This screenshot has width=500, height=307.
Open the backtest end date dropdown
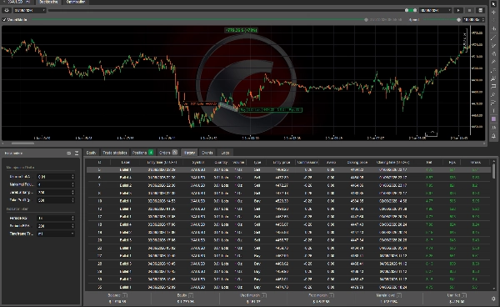pos(435,11)
